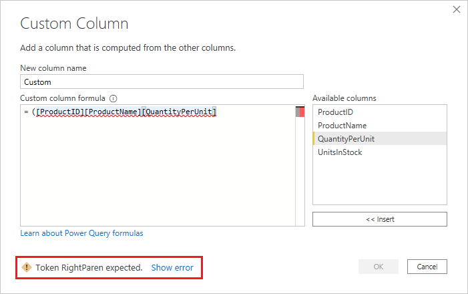Click the OK button
The width and height of the screenshot is (468, 294).
click(378, 267)
